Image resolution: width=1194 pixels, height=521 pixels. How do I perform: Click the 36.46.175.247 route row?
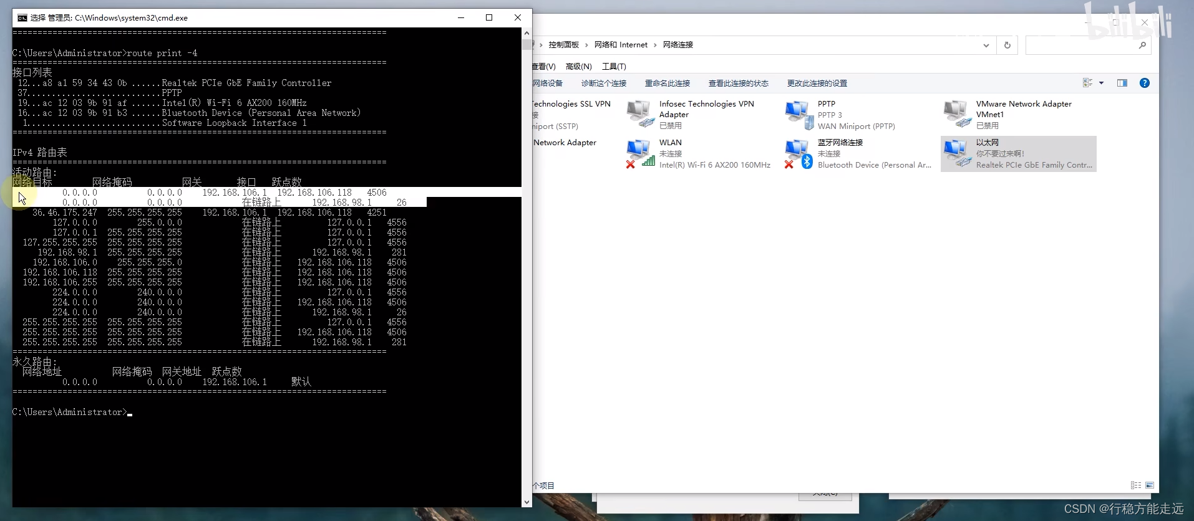tap(210, 213)
